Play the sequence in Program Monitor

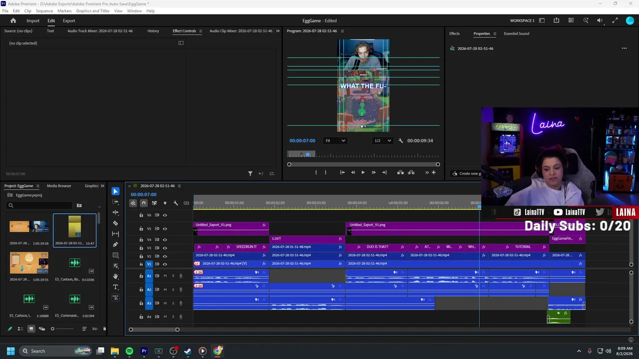(363, 173)
